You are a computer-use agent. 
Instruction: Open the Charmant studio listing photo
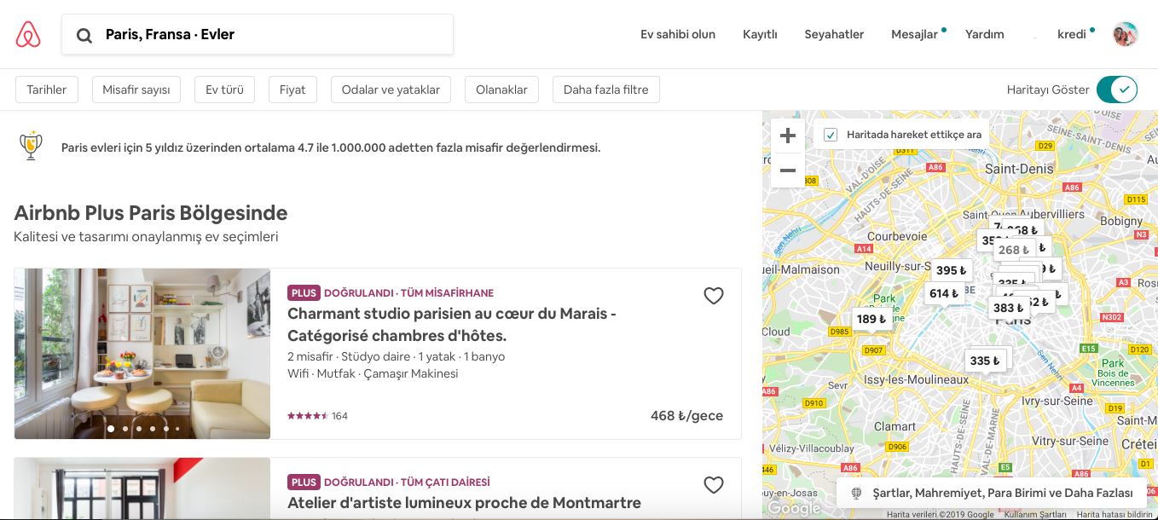tap(142, 354)
